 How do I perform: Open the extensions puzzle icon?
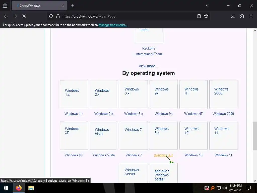point(242,16)
